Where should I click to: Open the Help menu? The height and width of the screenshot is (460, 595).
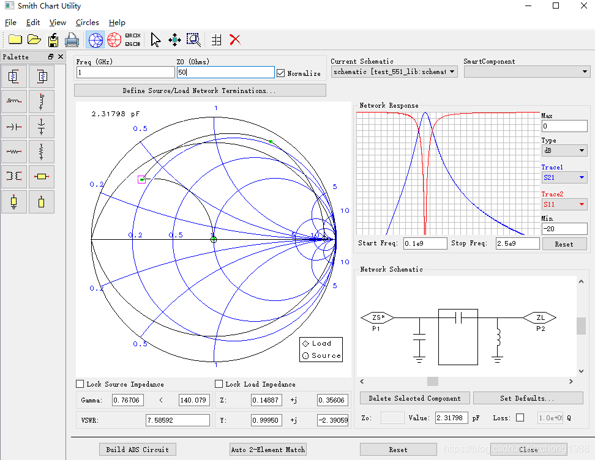[117, 23]
